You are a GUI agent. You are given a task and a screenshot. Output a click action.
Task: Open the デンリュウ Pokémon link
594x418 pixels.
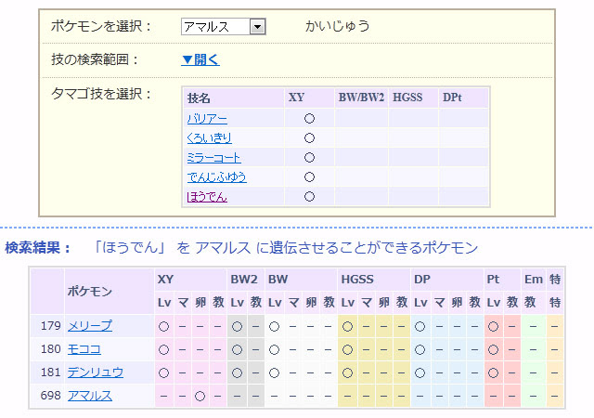(x=96, y=372)
